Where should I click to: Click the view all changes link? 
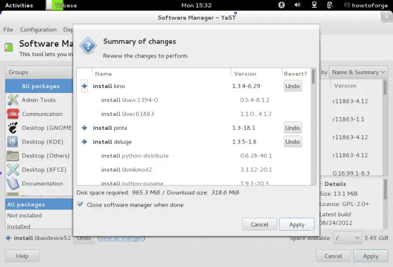[121, 238]
